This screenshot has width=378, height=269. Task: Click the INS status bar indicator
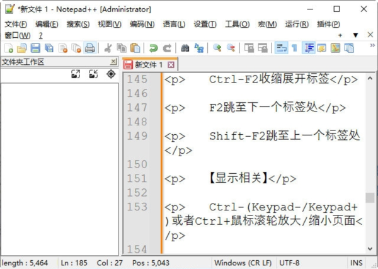[x=356, y=263]
